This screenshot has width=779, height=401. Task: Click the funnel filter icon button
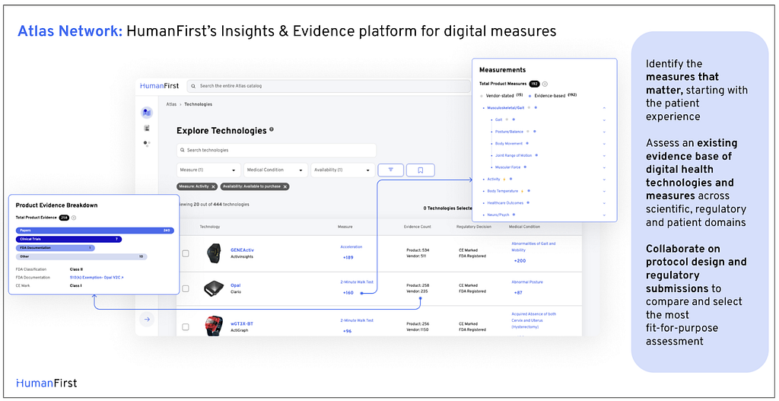(390, 170)
